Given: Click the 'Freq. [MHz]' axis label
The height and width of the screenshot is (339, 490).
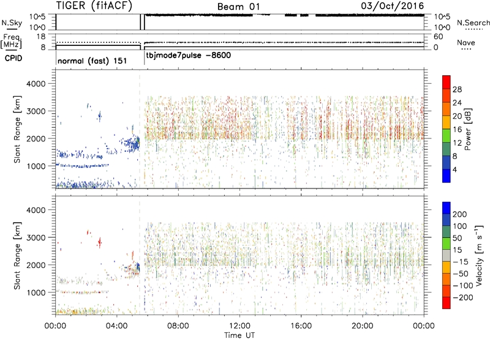Looking at the screenshot, I should (x=12, y=42).
